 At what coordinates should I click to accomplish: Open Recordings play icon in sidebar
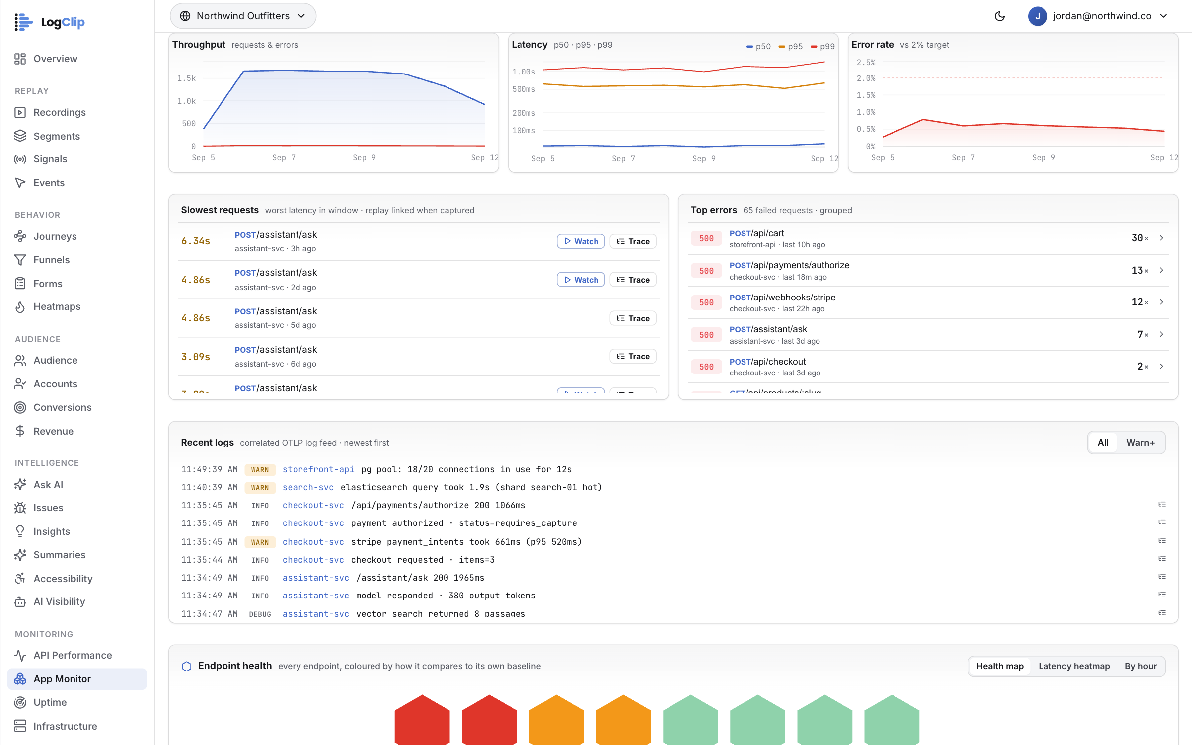20,112
